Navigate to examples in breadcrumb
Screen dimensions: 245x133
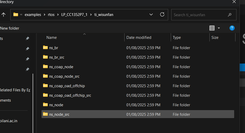(33, 15)
